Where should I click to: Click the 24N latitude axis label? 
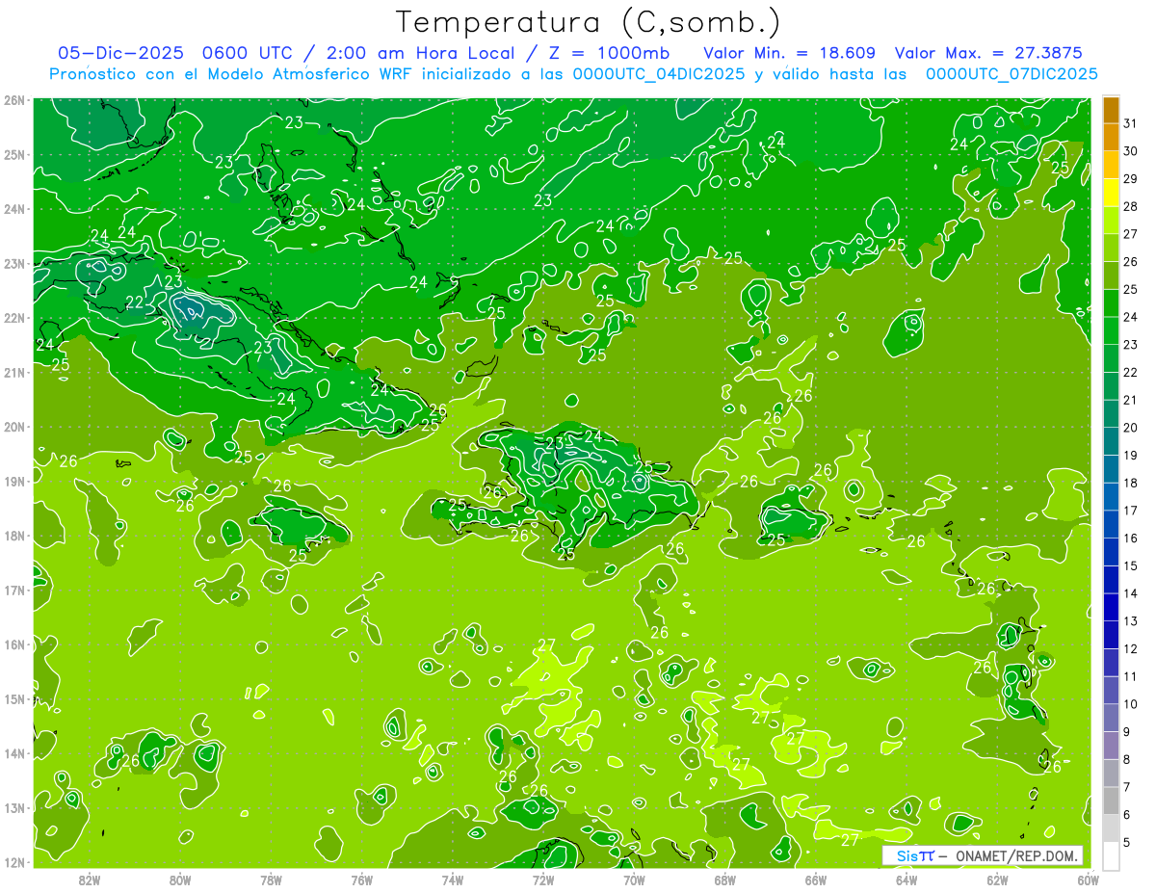pos(14,209)
